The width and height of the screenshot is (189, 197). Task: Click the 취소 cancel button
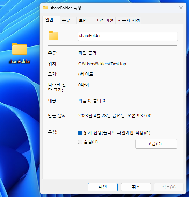(x=136, y=187)
